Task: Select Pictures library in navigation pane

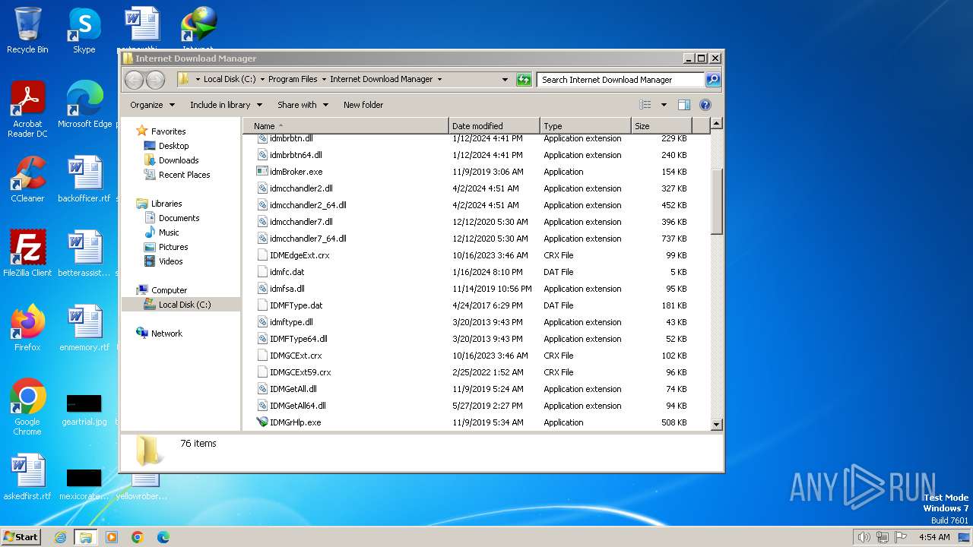Action: tap(173, 247)
